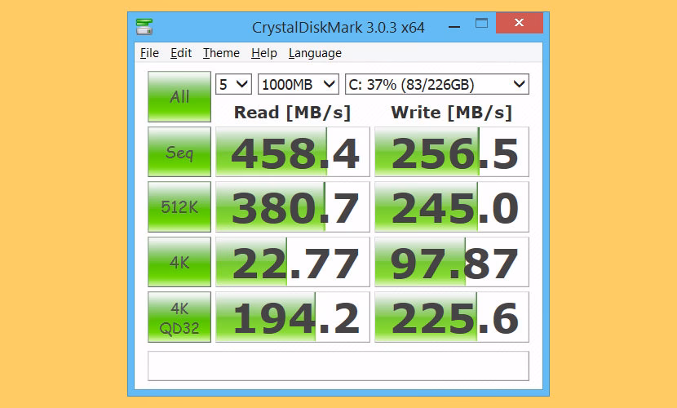Screen dimensions: 677x408
Task: Expand the test count dropdown showing 5
Action: 233,84
